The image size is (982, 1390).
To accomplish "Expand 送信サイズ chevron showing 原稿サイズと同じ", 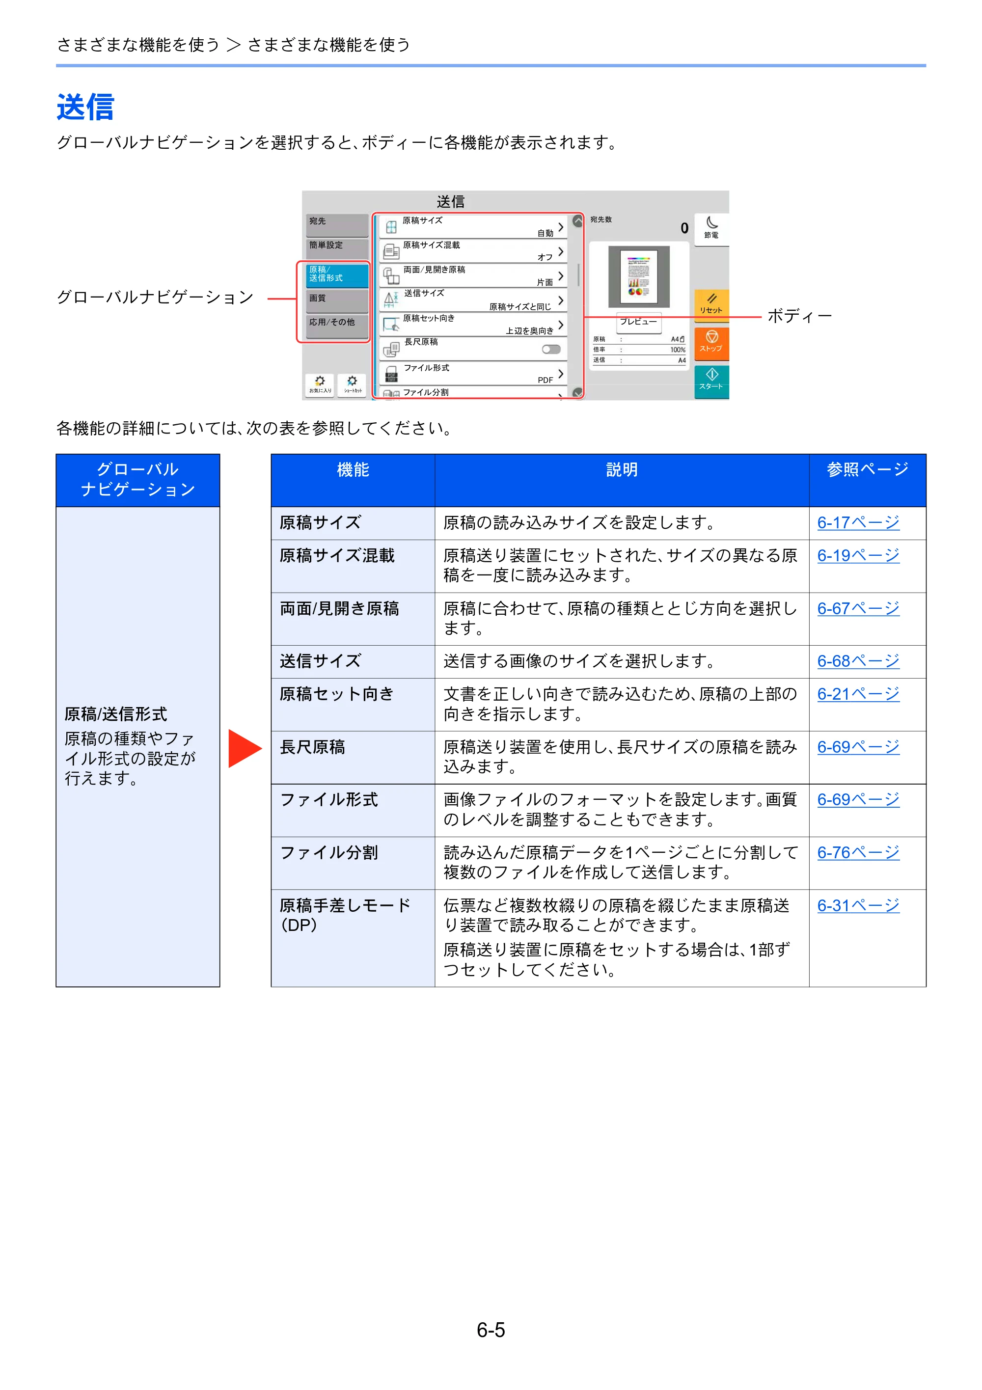I will point(561,300).
